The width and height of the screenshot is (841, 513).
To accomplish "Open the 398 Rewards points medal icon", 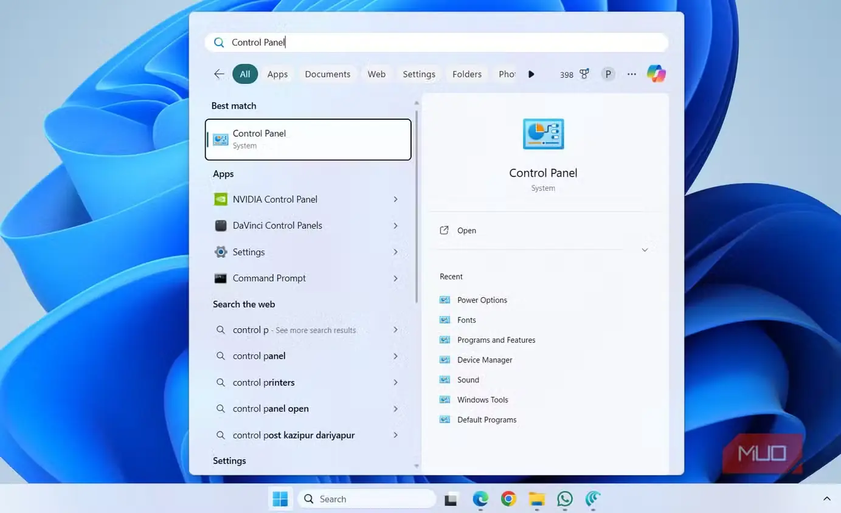I will pos(584,74).
